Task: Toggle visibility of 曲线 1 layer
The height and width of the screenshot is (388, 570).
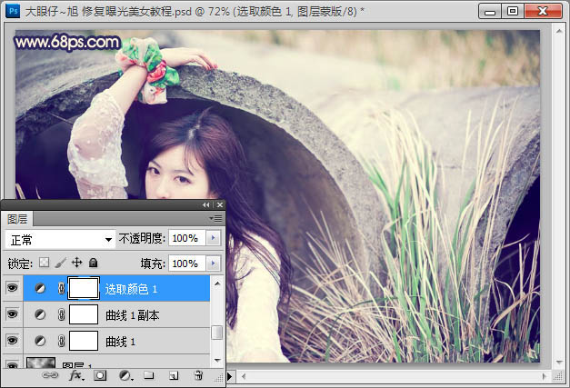Action: coord(13,340)
